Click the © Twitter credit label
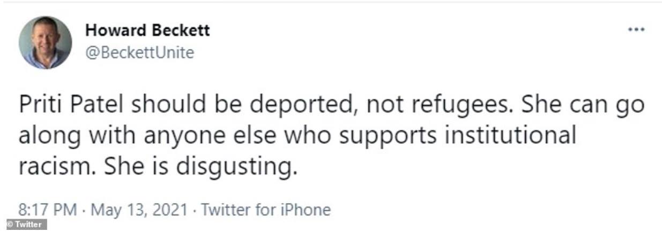This screenshot has width=662, height=247. tap(26, 225)
